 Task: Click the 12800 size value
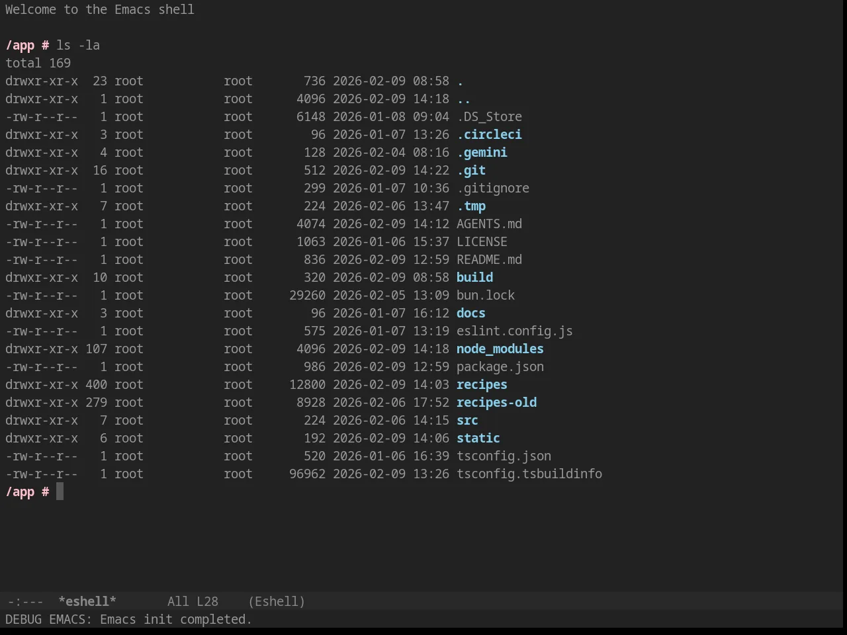(x=307, y=384)
